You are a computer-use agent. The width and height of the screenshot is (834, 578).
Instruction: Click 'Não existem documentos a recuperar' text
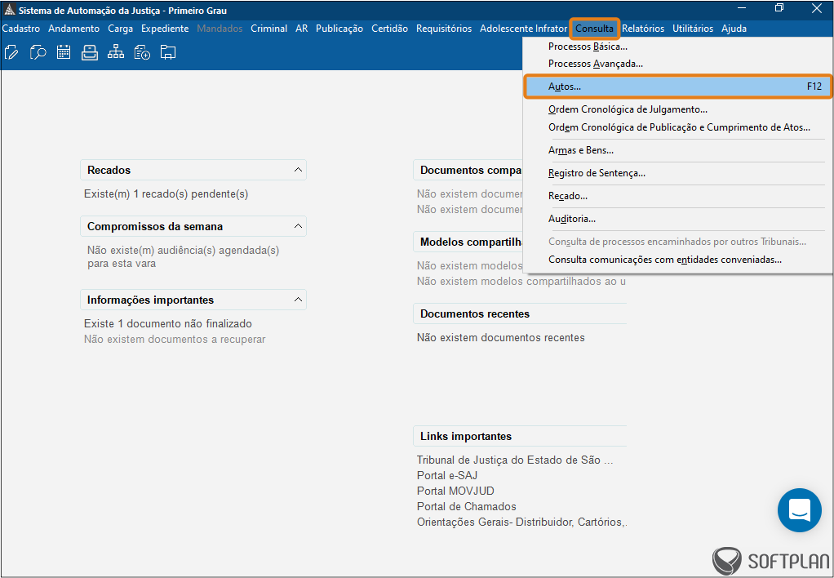[x=175, y=339]
